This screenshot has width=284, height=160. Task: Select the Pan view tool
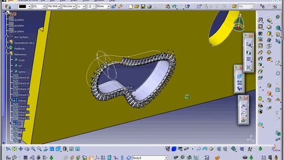(x=21, y=149)
